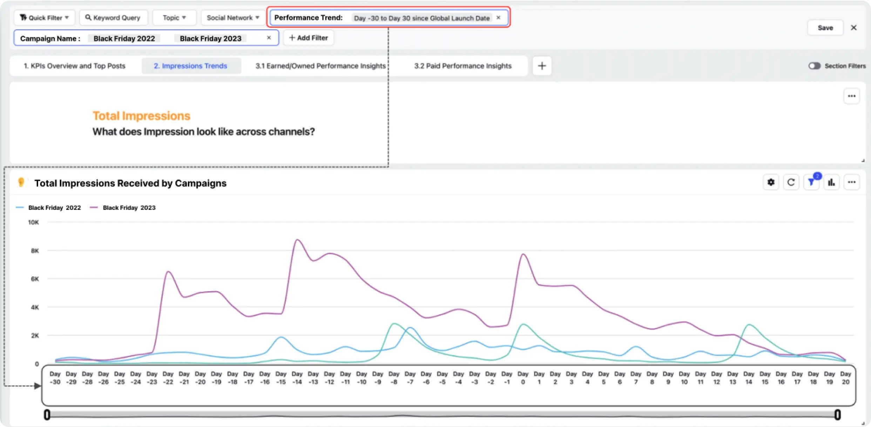Open header section three-dot menu
The width and height of the screenshot is (871, 427).
[852, 96]
